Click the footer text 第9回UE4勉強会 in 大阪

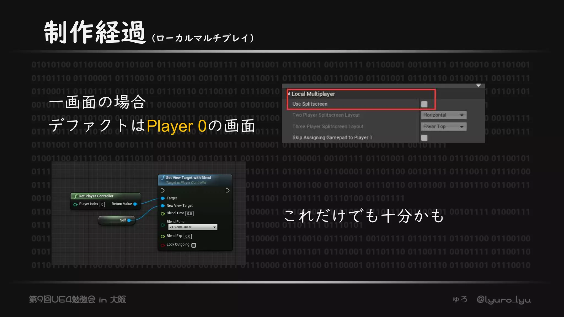tap(78, 299)
